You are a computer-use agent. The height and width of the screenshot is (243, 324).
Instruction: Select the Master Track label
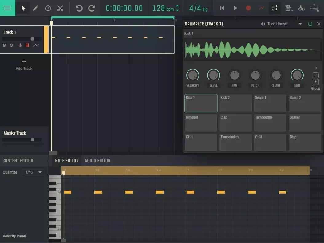[x=15, y=133]
